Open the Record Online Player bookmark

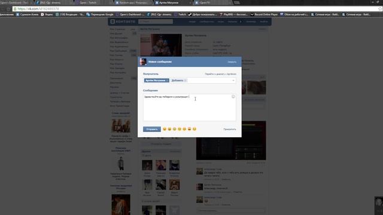coord(264,14)
